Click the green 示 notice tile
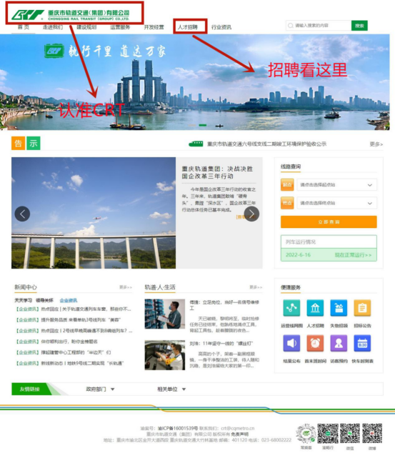The height and width of the screenshot is (458, 395). (34, 143)
